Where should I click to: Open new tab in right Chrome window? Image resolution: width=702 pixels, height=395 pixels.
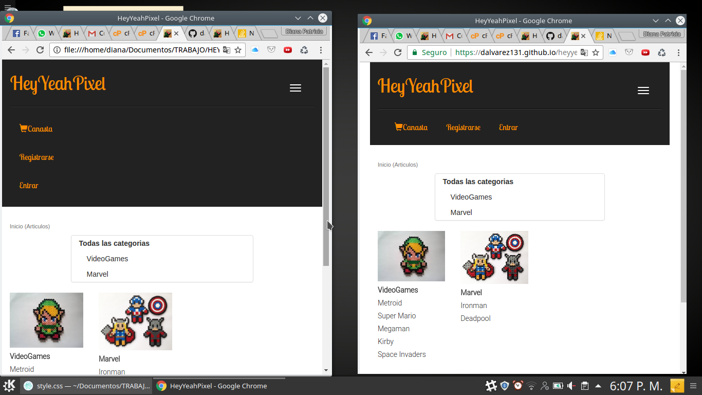tap(626, 36)
